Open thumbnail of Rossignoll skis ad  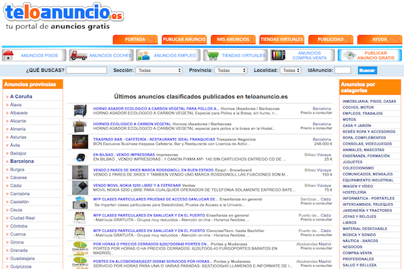click(x=80, y=172)
